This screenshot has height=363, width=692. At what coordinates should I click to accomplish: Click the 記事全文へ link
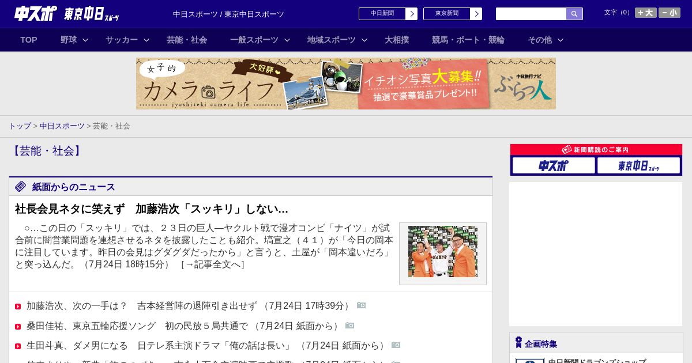(x=213, y=264)
